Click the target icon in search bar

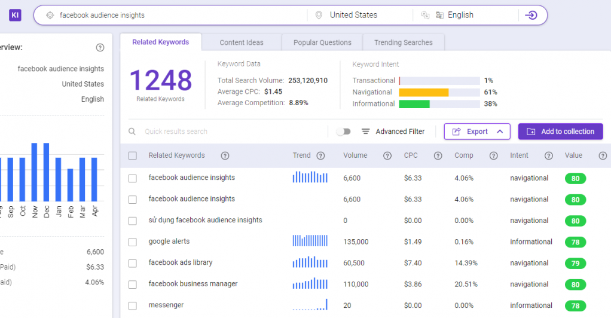(x=50, y=15)
